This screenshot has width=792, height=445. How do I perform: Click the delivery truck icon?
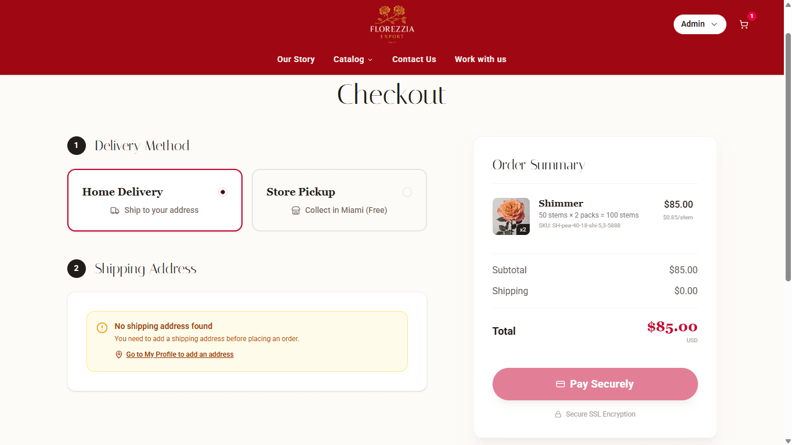115,211
